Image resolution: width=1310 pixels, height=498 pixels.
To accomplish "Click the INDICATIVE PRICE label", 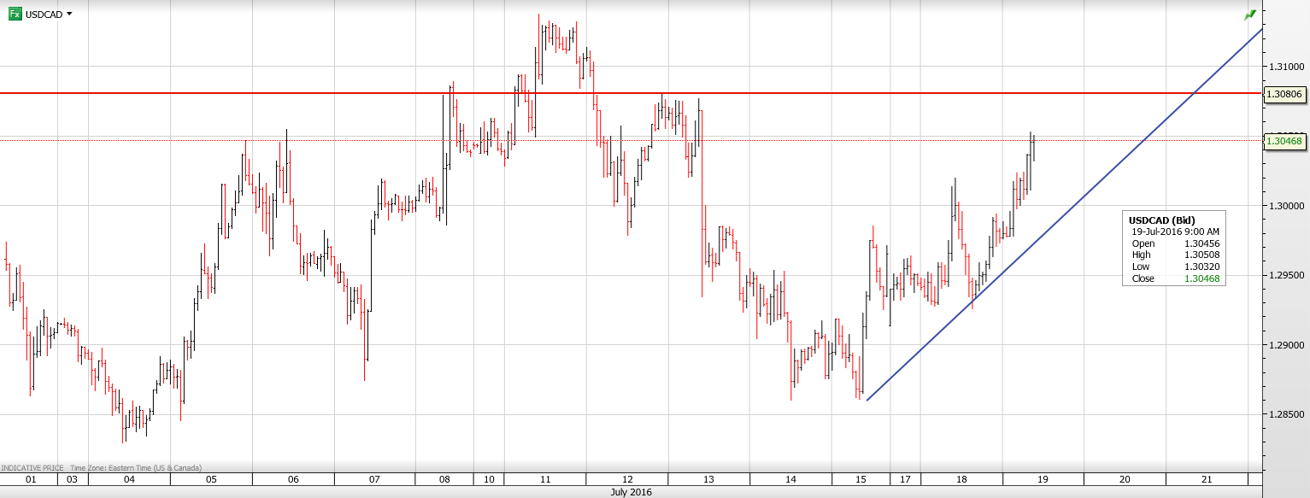I will [32, 467].
